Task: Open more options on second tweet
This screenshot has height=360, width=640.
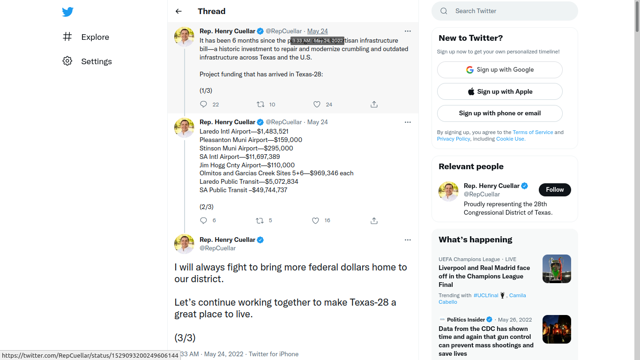Action: (408, 122)
